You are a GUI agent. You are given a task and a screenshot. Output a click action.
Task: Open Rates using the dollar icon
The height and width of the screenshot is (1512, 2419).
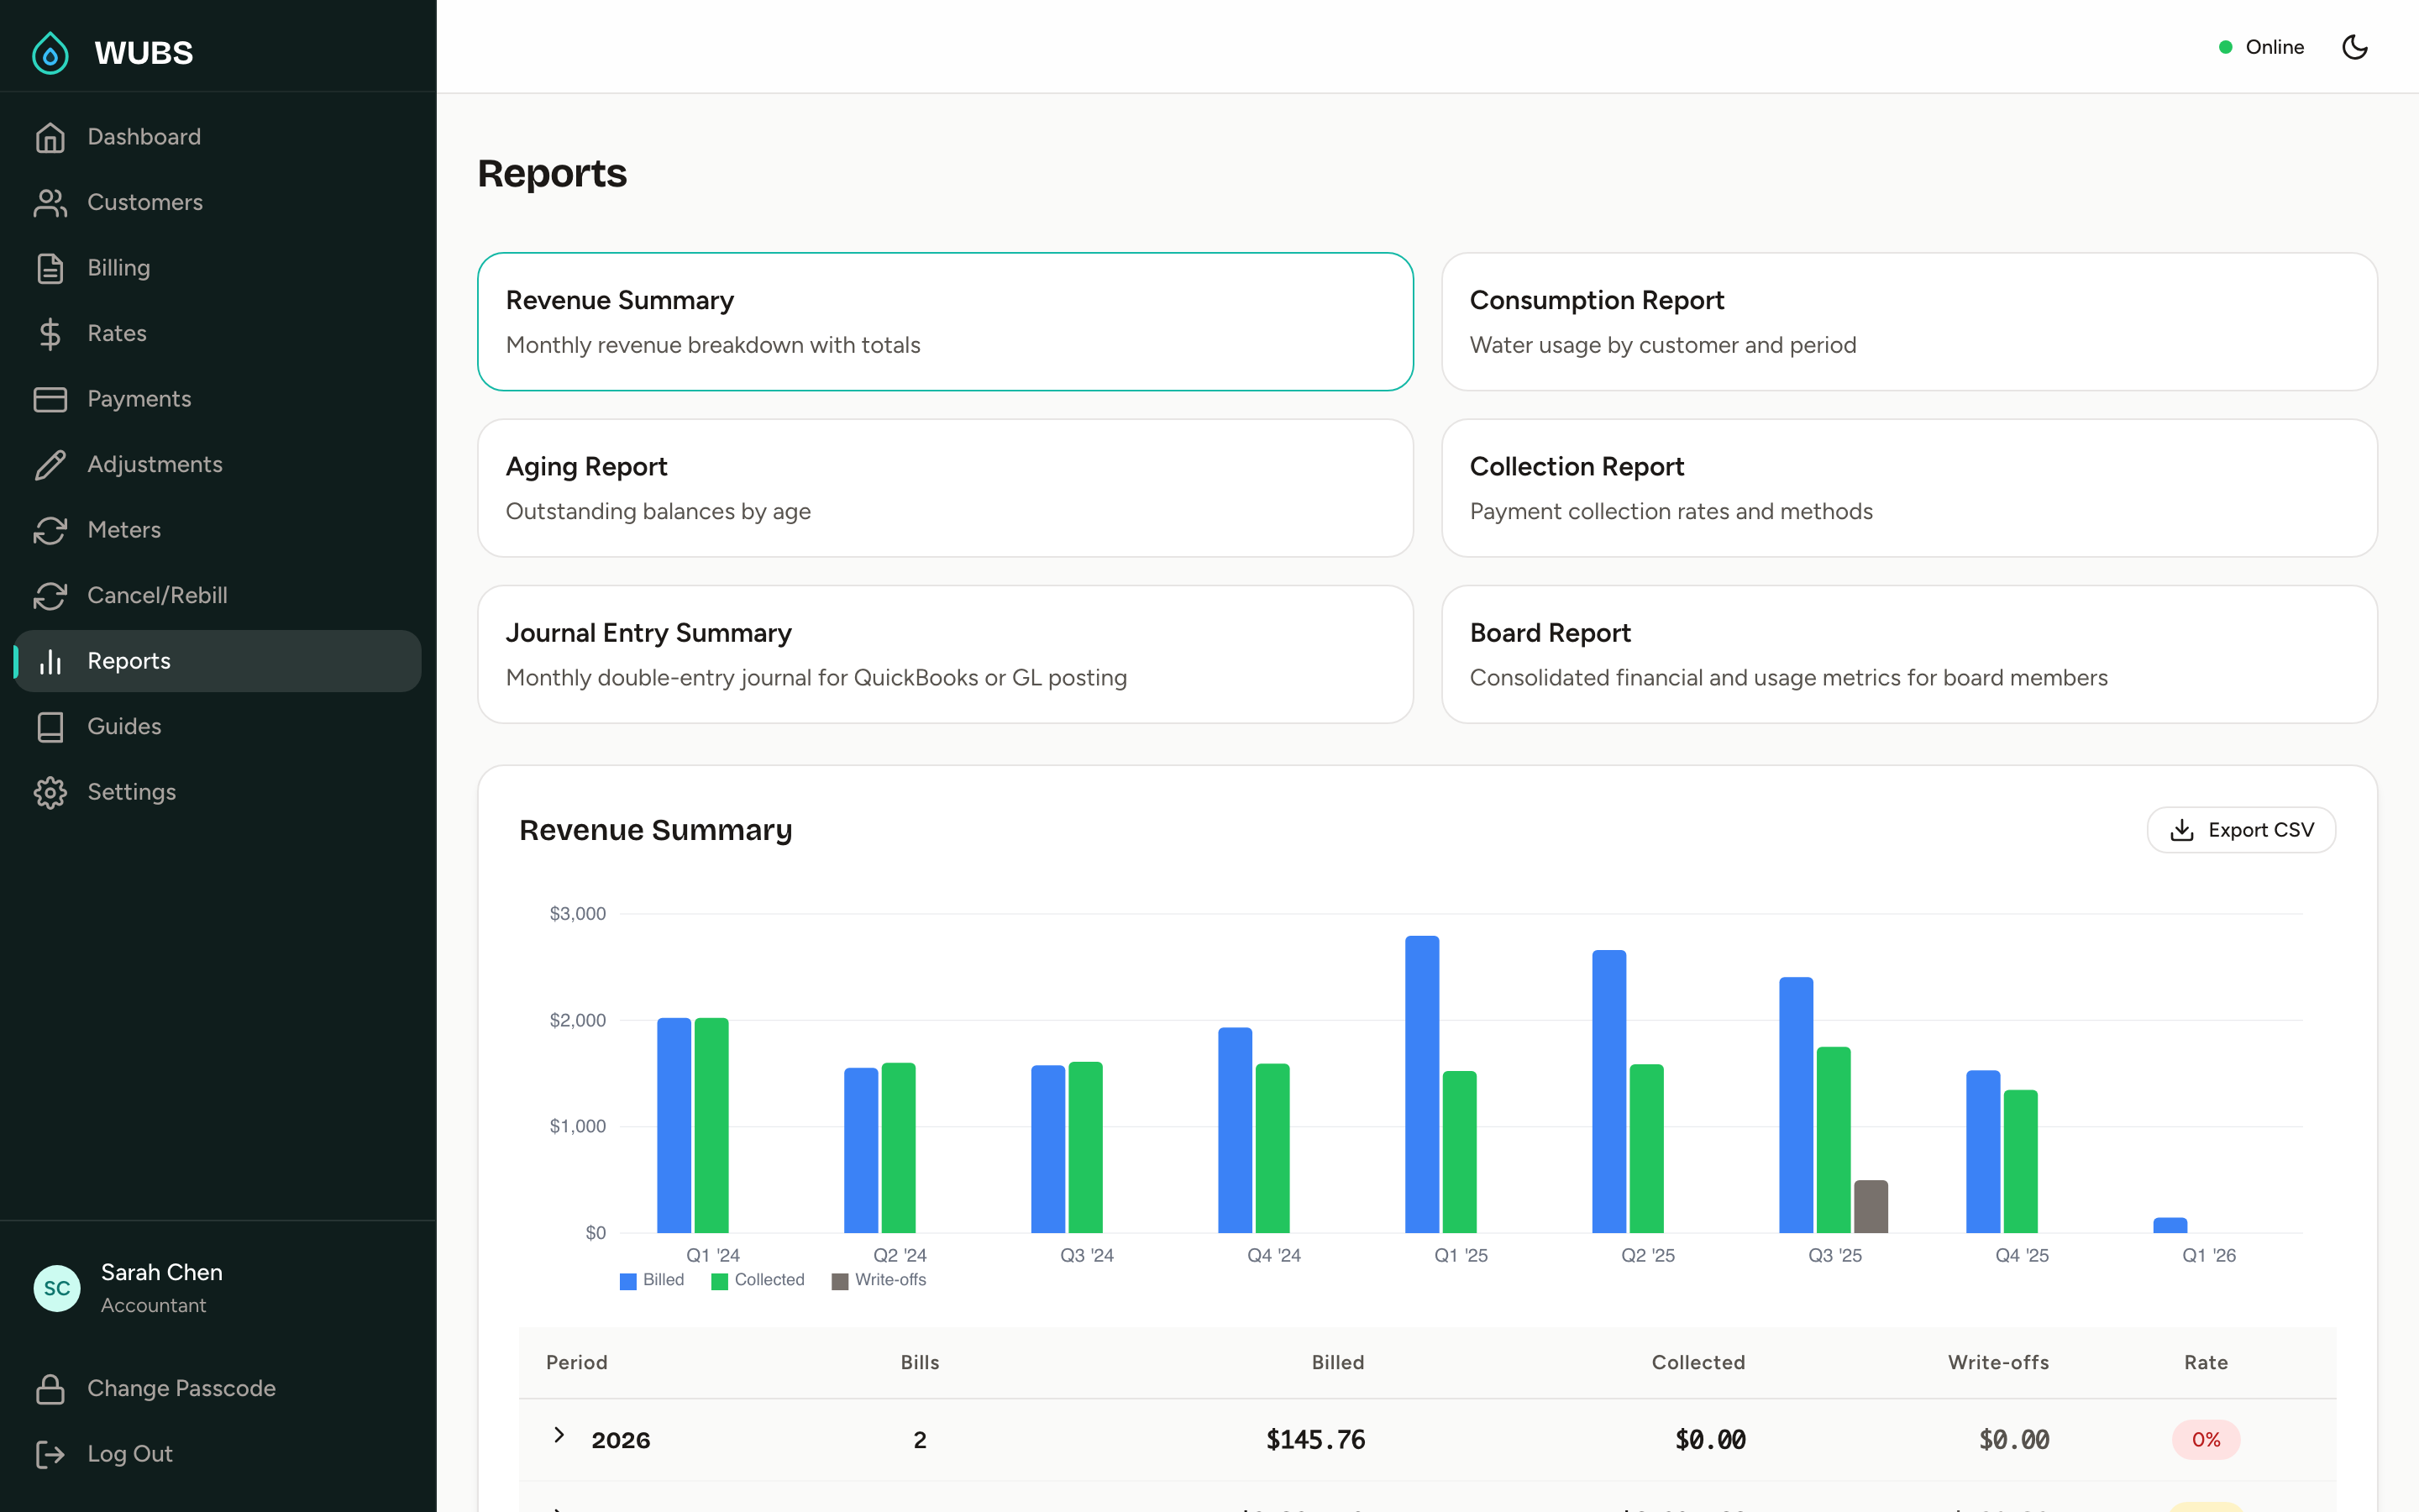[51, 333]
